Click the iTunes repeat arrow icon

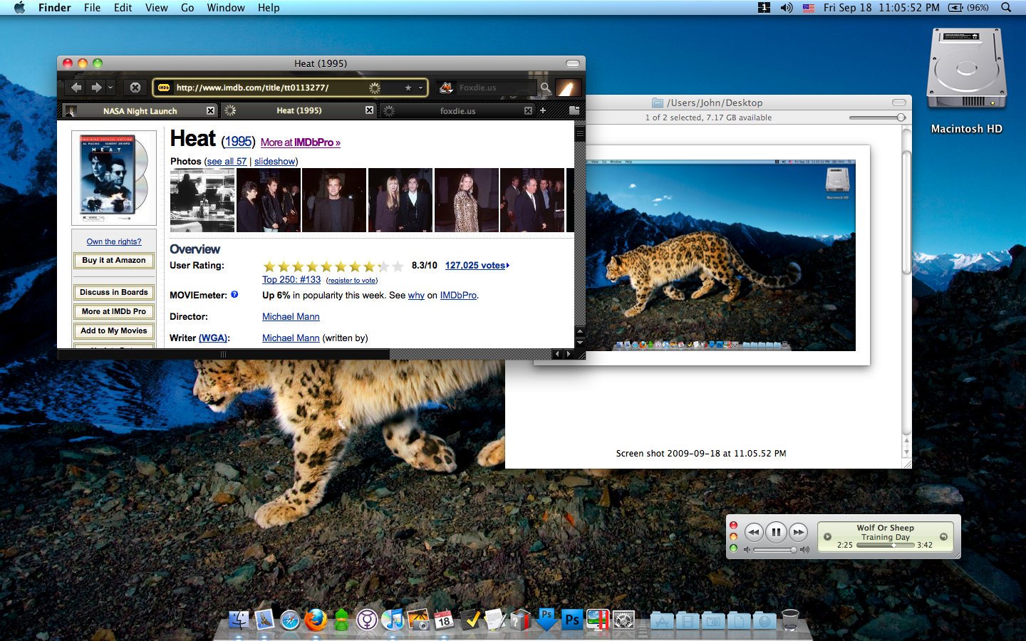pos(943,537)
